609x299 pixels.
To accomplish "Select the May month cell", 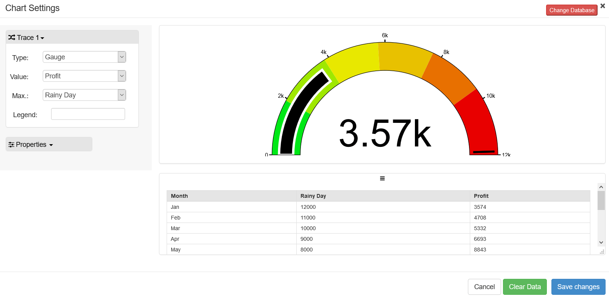I will tap(231, 250).
